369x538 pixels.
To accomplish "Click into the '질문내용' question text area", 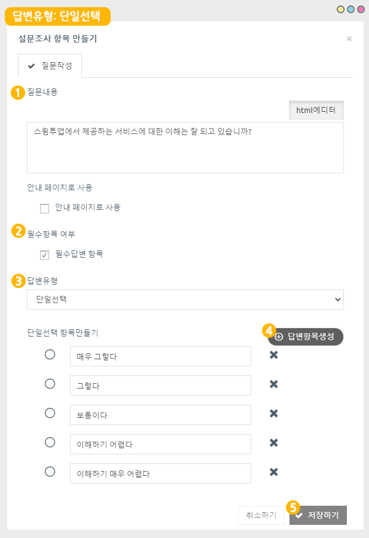I will point(185,148).
